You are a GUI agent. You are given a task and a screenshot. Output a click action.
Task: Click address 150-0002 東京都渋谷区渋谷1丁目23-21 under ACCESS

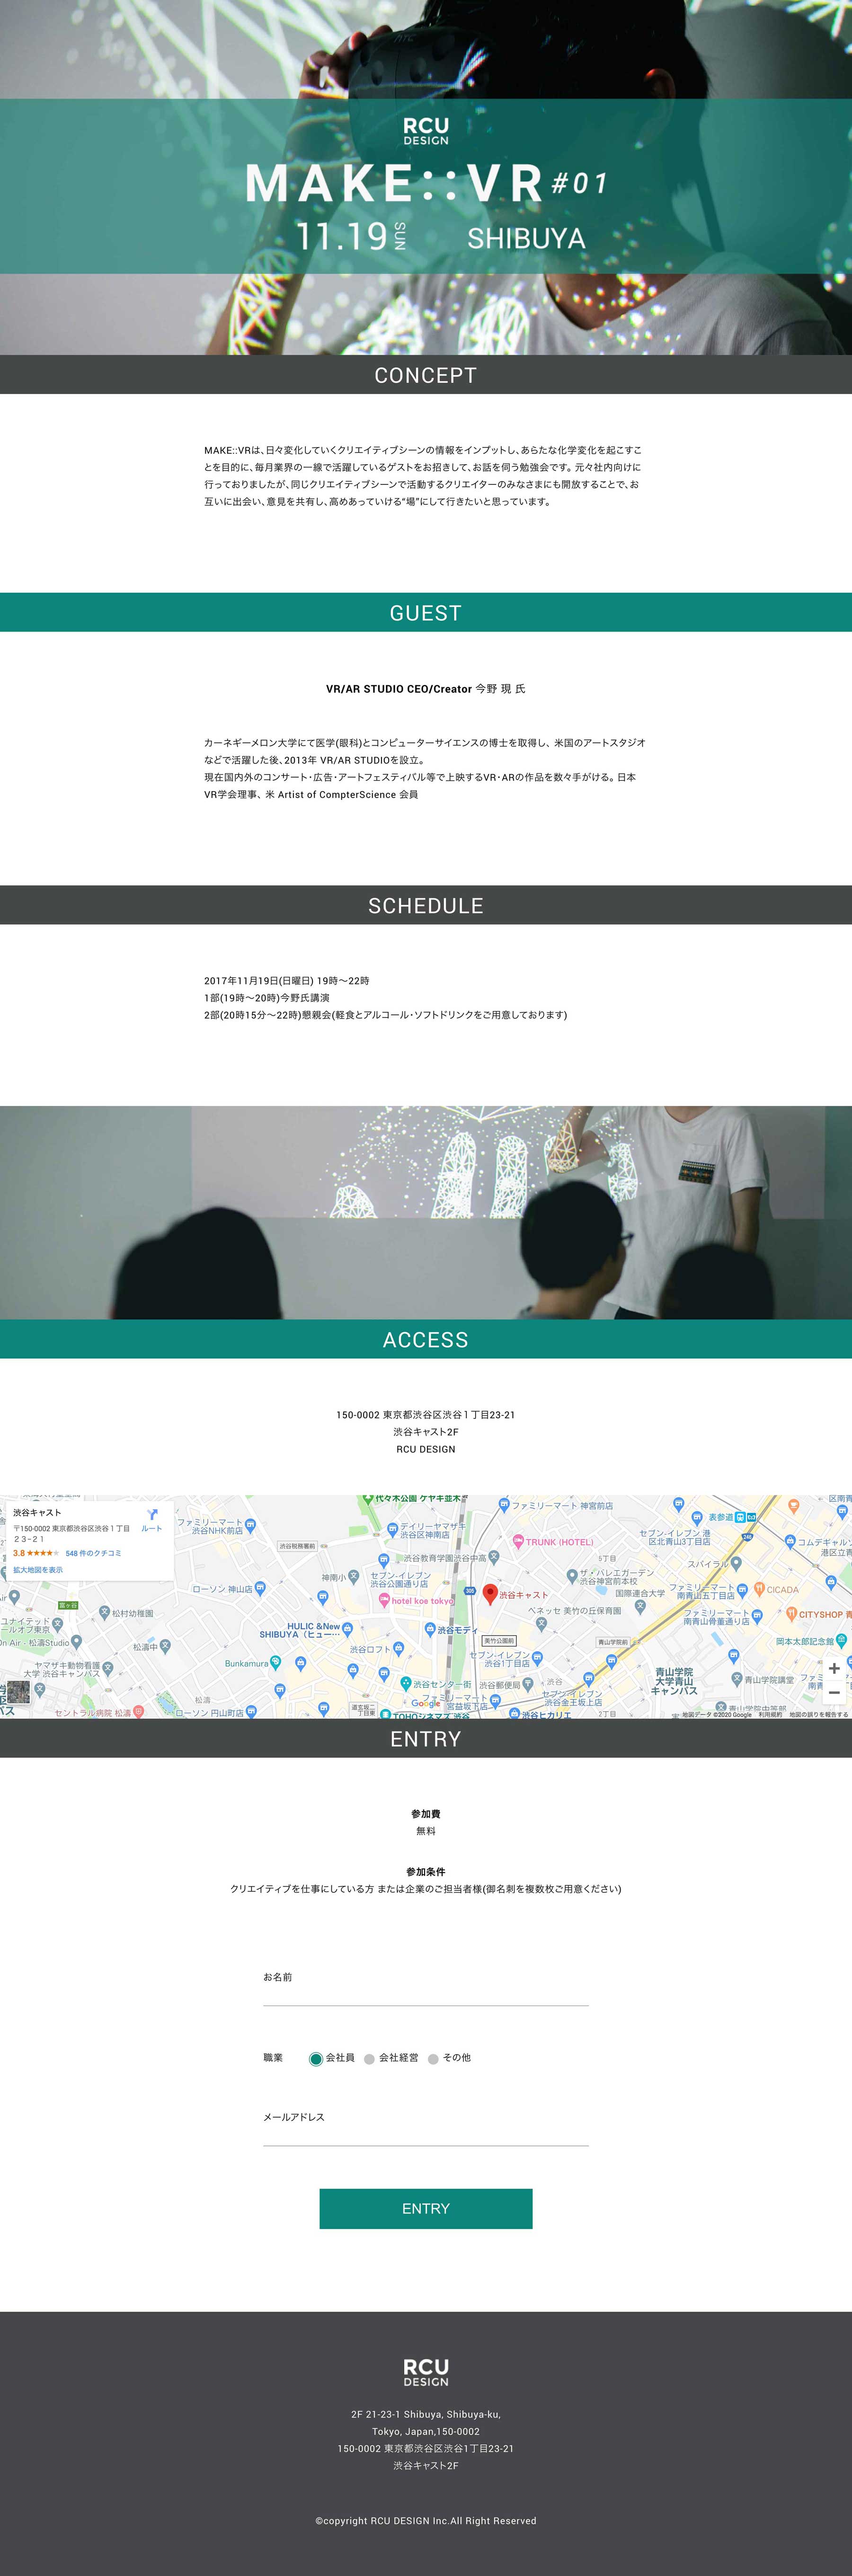[426, 1415]
